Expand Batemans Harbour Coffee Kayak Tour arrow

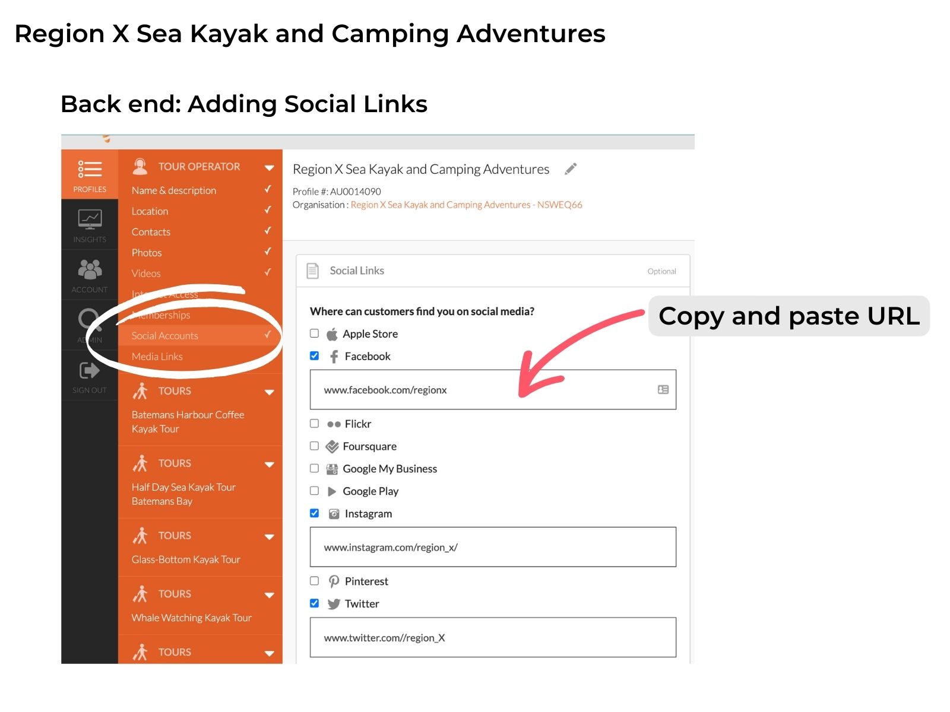point(270,392)
